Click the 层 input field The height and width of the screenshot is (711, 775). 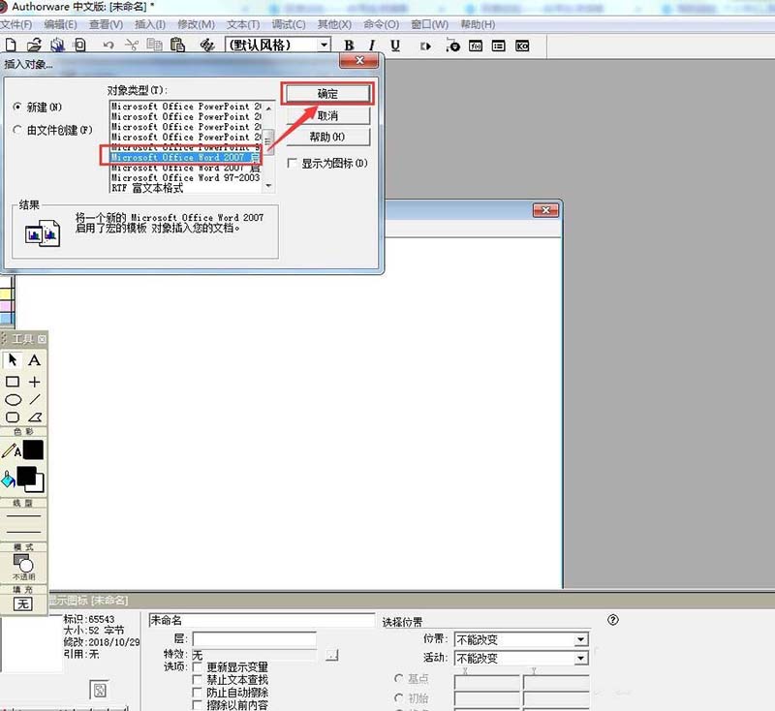tap(254, 639)
